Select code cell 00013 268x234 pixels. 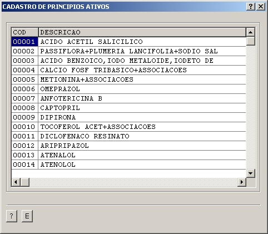pyautogui.click(x=25, y=155)
